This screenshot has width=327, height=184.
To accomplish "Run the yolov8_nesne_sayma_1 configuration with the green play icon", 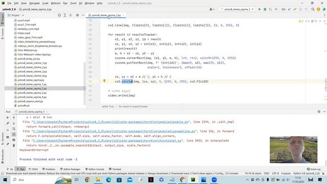I will point(260,9).
